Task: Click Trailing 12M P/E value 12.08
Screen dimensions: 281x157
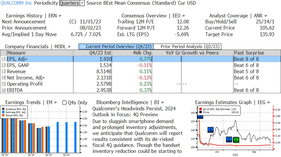Action: (x=183, y=22)
